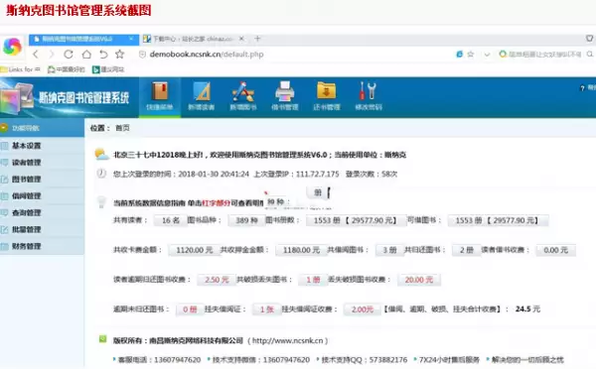596x369 pixels.
Task: Click the 16 名 total readers value
Action: point(170,220)
